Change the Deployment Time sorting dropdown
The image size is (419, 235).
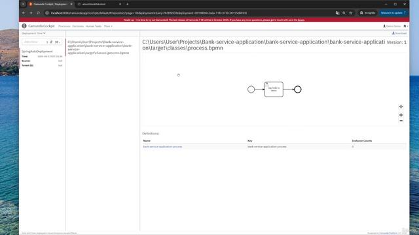click(x=33, y=33)
